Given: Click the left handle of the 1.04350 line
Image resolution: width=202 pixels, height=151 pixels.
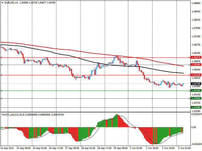Looking at the screenshot, I should pos(2,91).
